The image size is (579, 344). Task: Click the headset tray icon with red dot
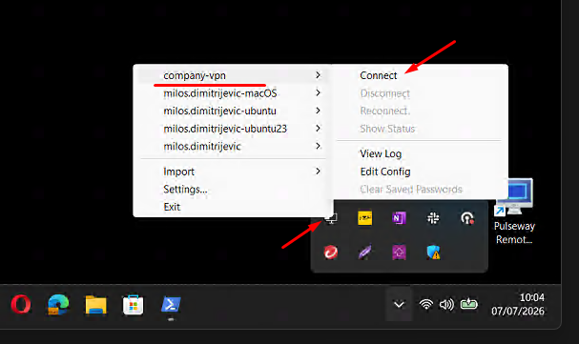click(x=467, y=218)
